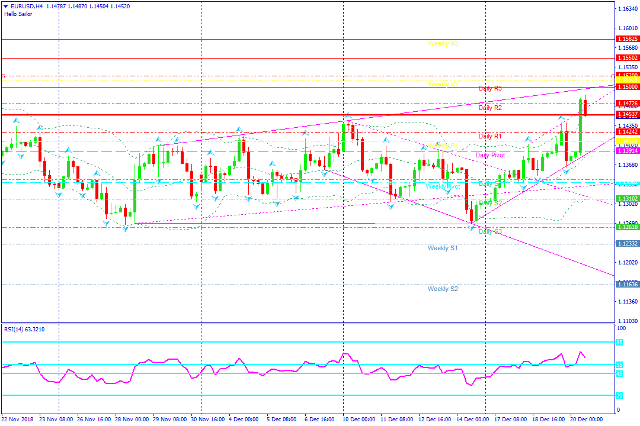Click the '4 Dec 00:00' time label
The height and width of the screenshot is (426, 640).
[244, 419]
